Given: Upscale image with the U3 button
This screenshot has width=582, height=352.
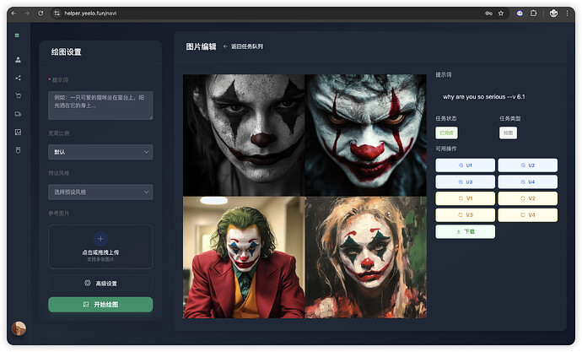Looking at the screenshot, I should pyautogui.click(x=465, y=182).
